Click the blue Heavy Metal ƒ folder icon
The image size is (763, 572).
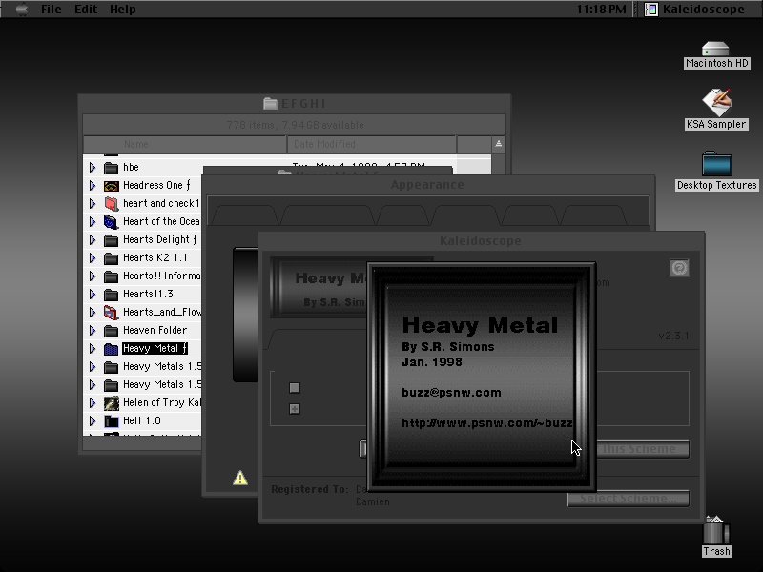pyautogui.click(x=111, y=349)
